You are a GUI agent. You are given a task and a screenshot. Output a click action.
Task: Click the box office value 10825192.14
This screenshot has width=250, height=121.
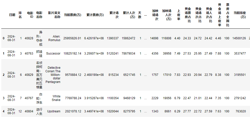point(72,54)
